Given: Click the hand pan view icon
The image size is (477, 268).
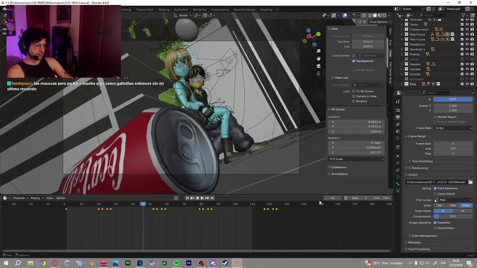Looking at the screenshot, I should (x=319, y=58).
